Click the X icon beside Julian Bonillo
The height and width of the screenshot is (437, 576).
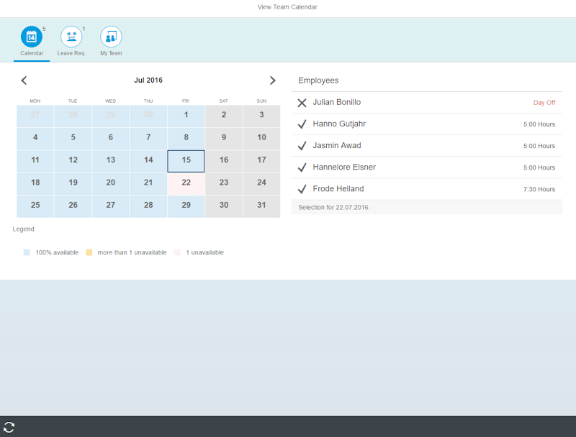pos(302,103)
